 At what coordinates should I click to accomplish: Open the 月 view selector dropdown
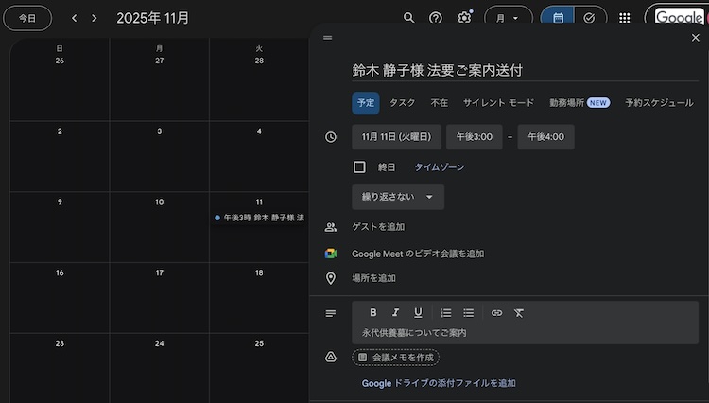point(508,18)
